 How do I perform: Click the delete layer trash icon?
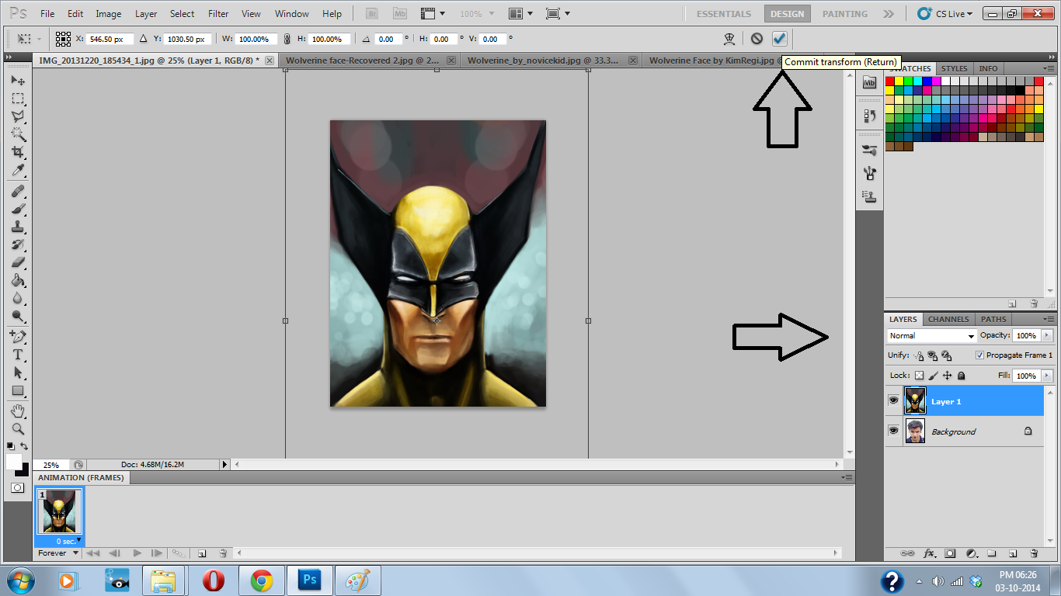pyautogui.click(x=1034, y=553)
